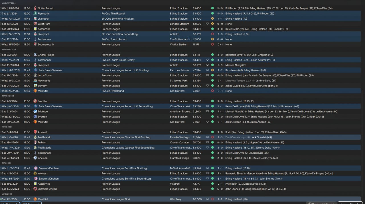Click green win indicator for Nottm Forest 9-0
365x204 pixels.
click(x=212, y=8)
